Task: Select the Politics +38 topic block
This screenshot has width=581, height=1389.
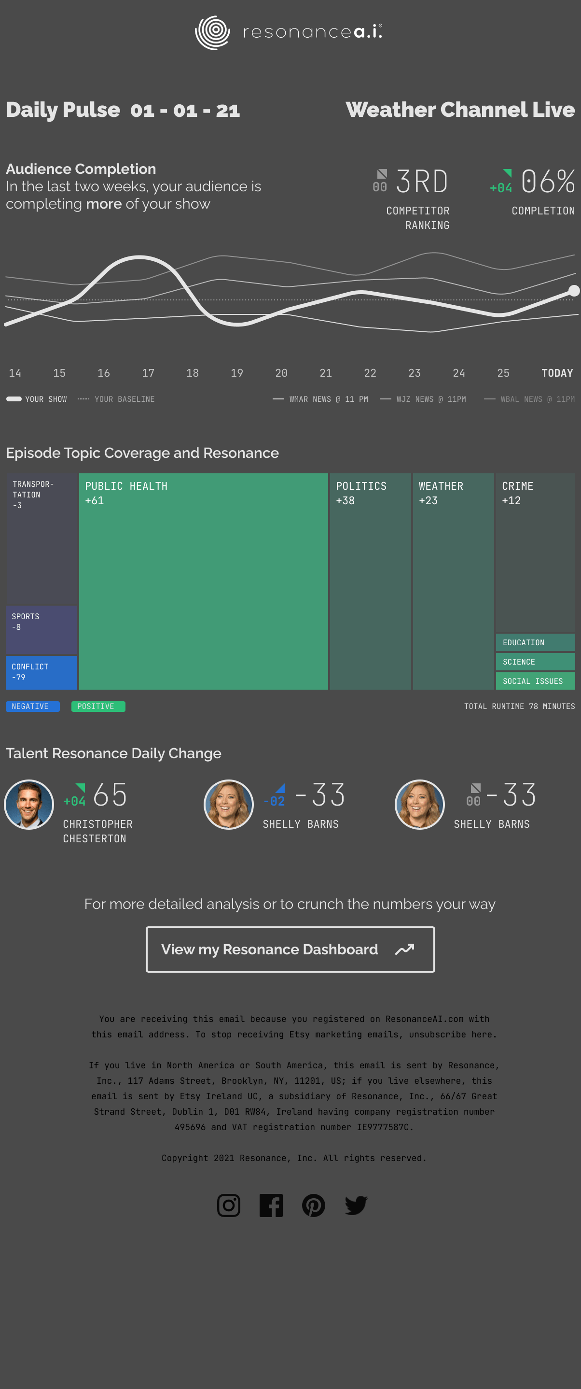Action: click(370, 581)
